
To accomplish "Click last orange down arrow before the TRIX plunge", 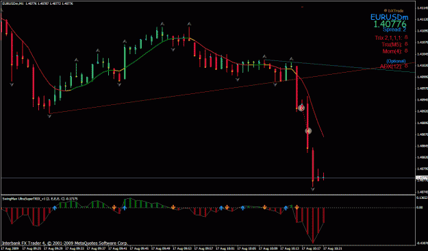I will click(297, 207).
